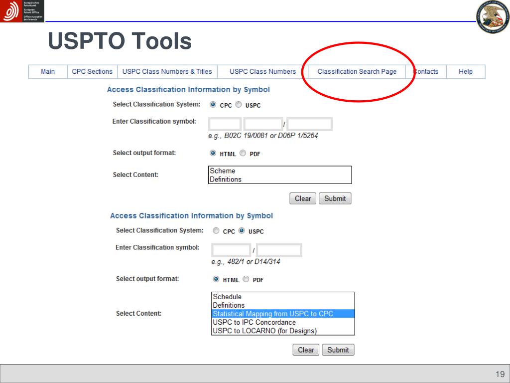The height and width of the screenshot is (383, 510).
Task: Click Clear button in lower form
Action: click(x=306, y=350)
